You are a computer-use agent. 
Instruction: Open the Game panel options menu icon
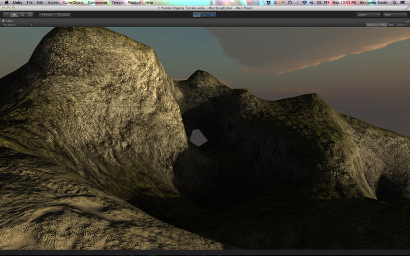click(x=407, y=21)
